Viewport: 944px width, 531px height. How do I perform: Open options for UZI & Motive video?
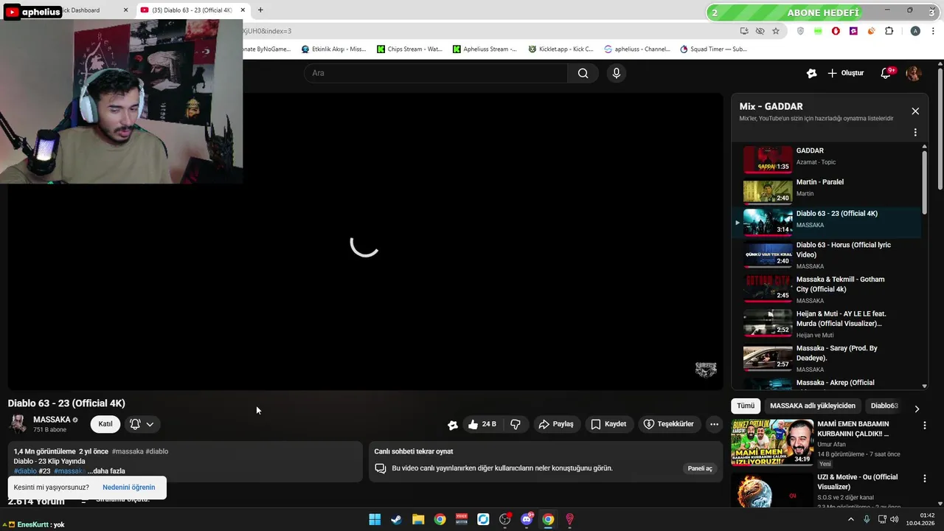pyautogui.click(x=925, y=479)
